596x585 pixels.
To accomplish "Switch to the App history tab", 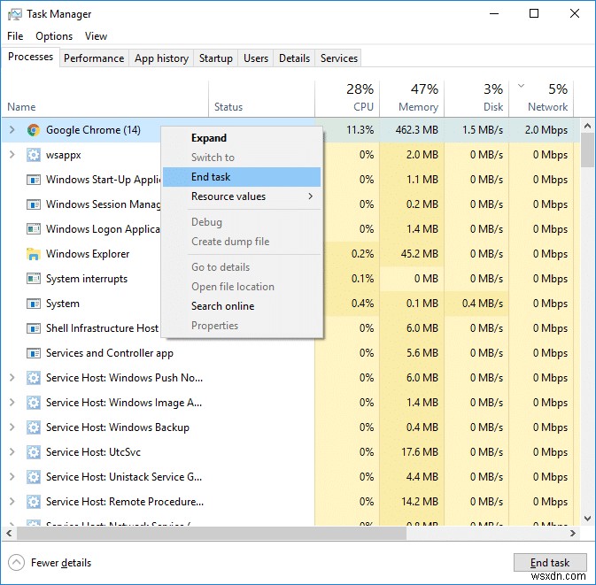I will 161,58.
